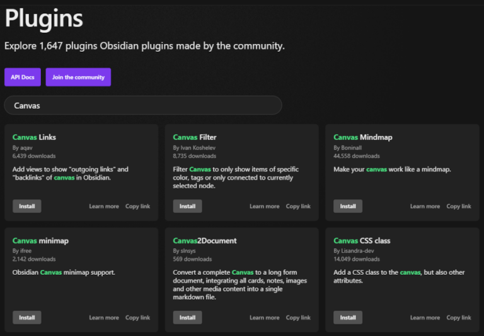This screenshot has height=336, width=484.
Task: Install the Canvas Links plugin
Action: (x=27, y=206)
